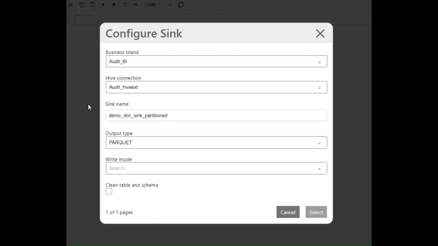Click the cut cell scissors icon
This screenshot has width=438, height=246.
click(70, 4)
